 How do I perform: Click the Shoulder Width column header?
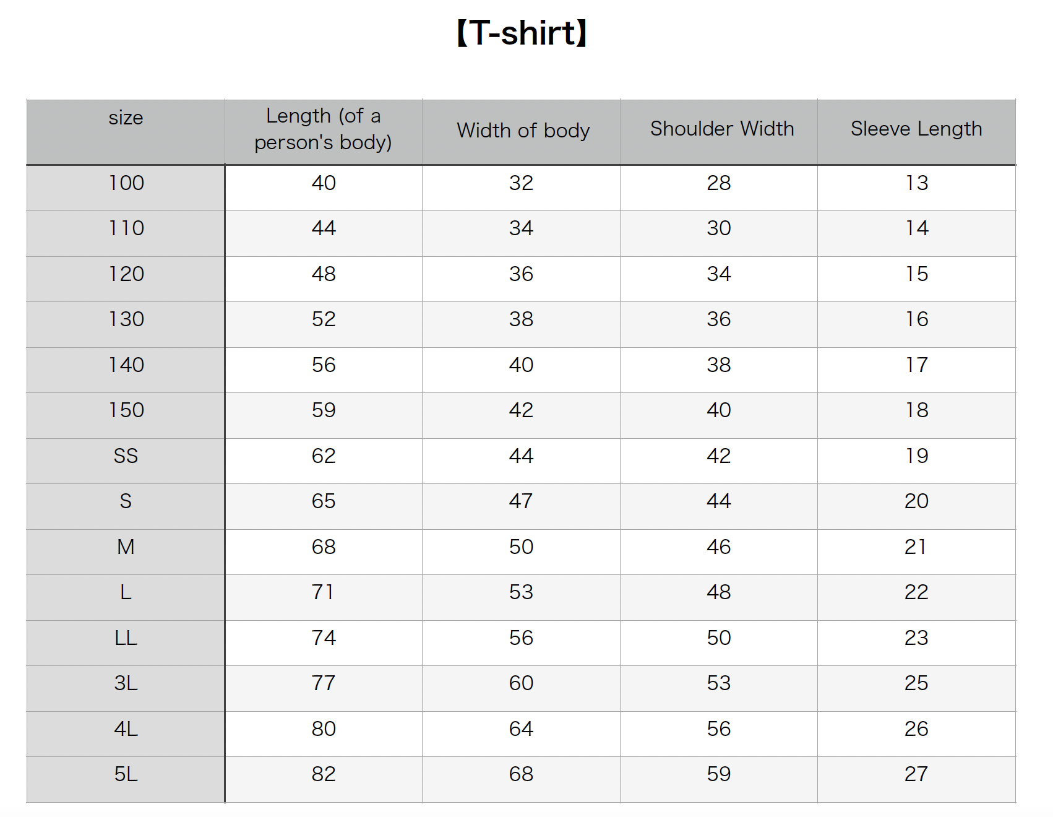pos(721,129)
